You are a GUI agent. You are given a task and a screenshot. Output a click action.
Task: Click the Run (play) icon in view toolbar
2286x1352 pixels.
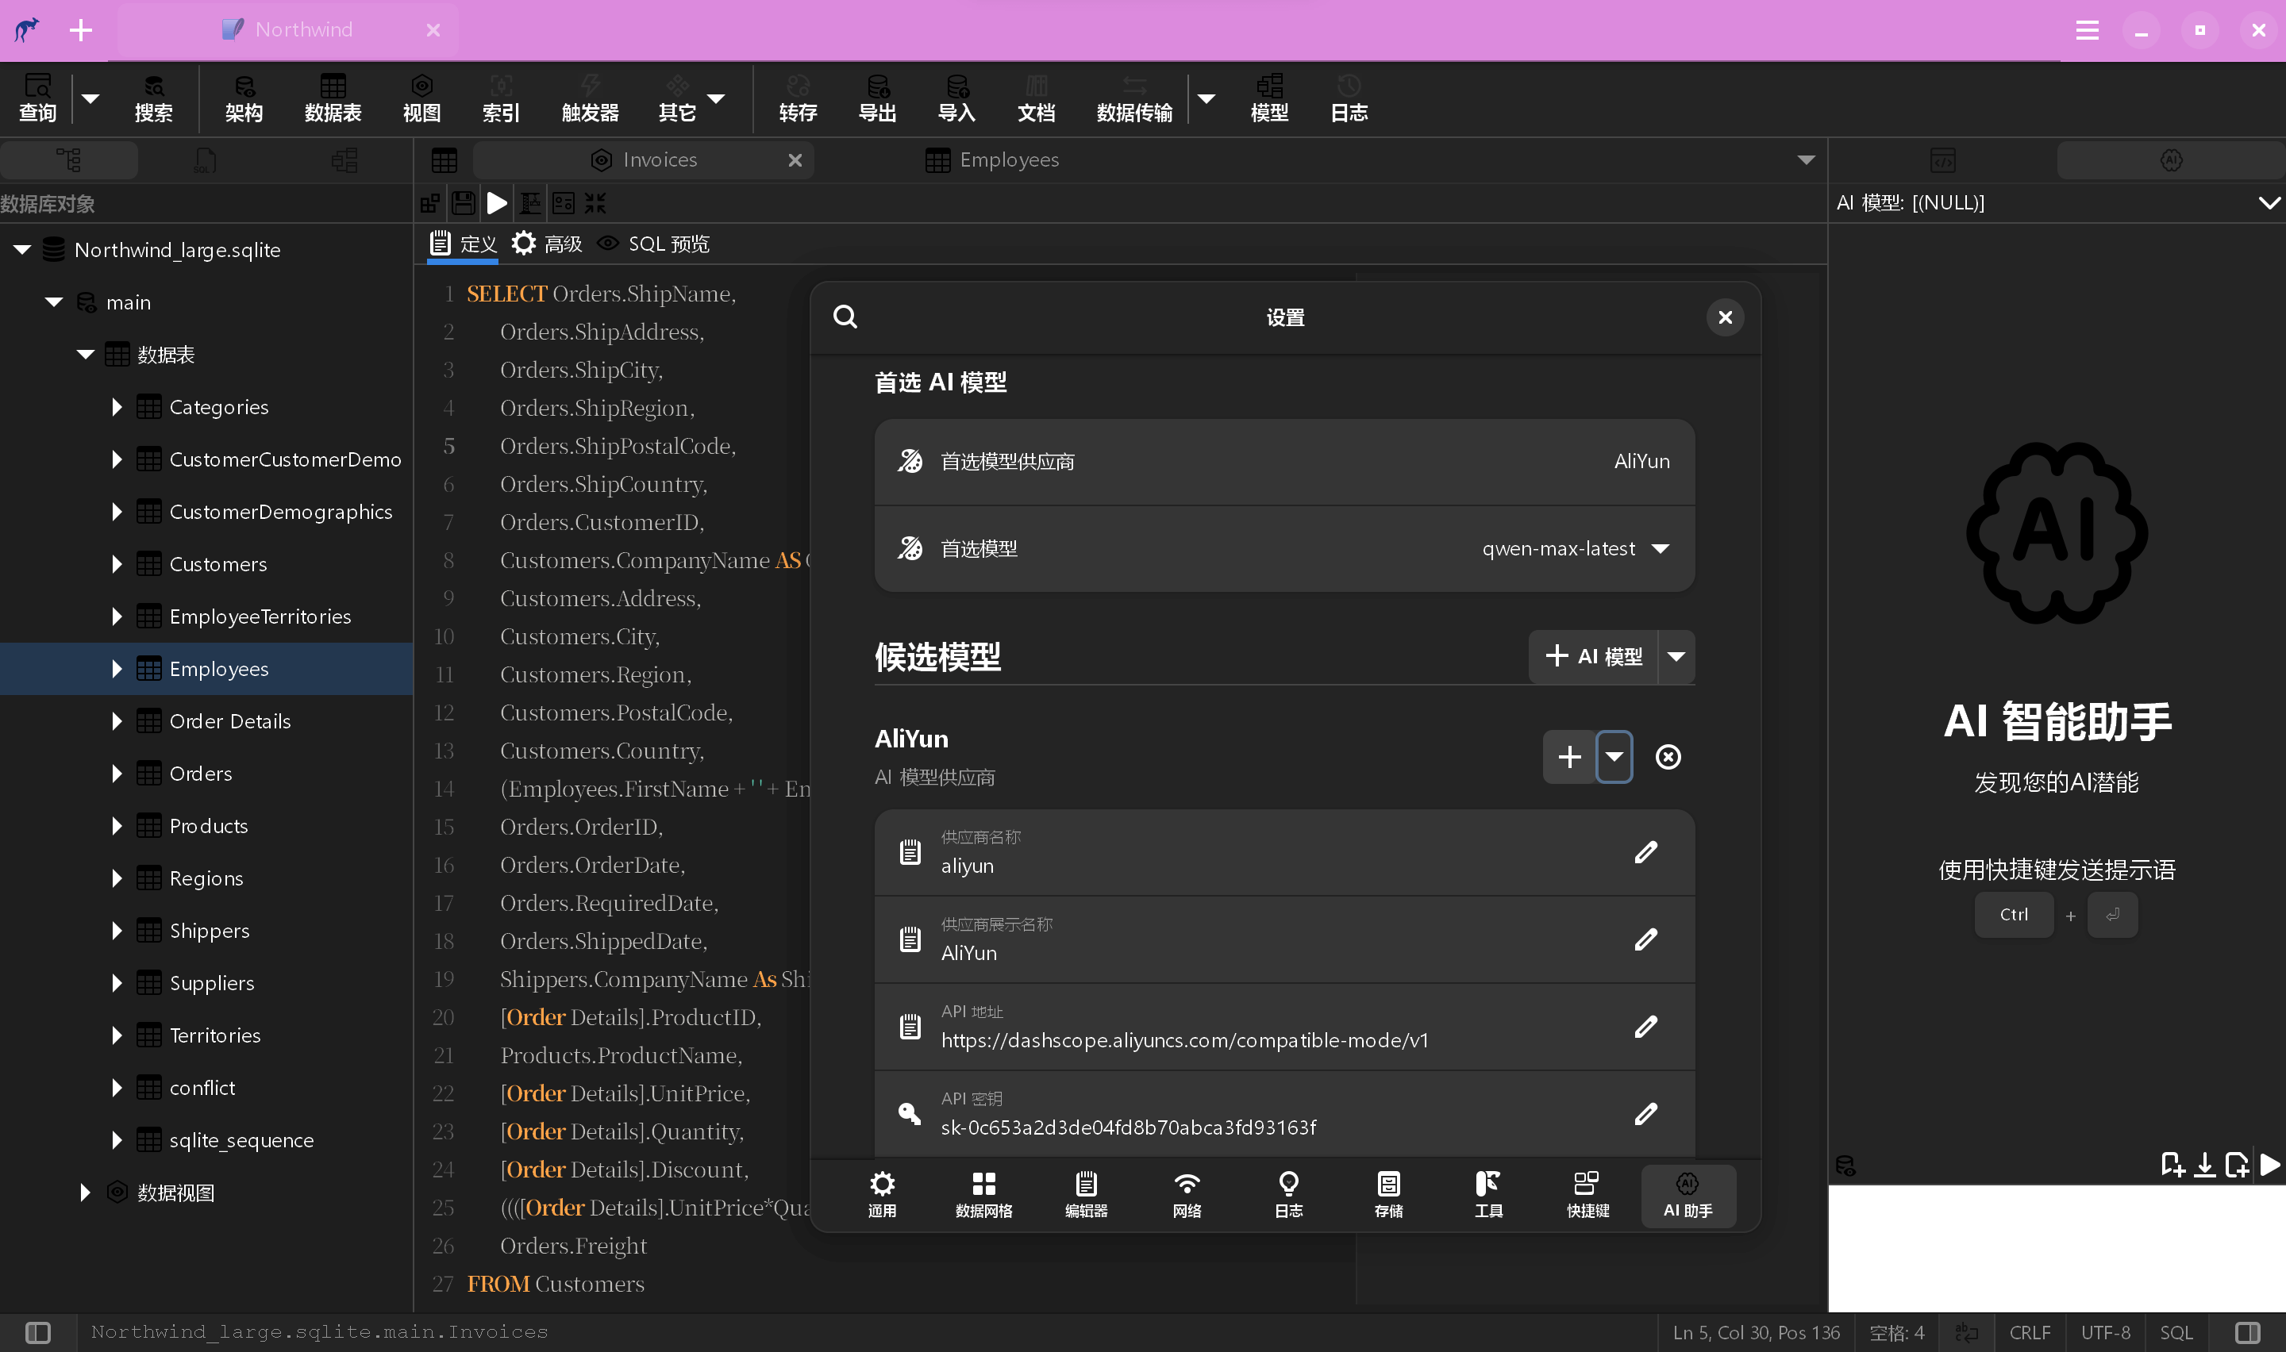pyautogui.click(x=497, y=203)
